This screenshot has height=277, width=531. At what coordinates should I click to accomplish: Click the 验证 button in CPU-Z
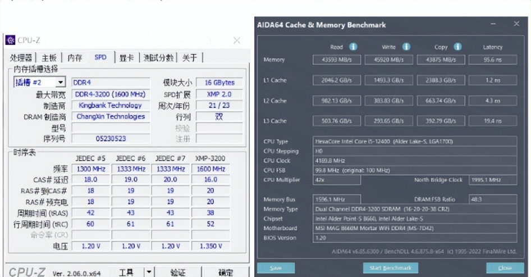coord(178,272)
